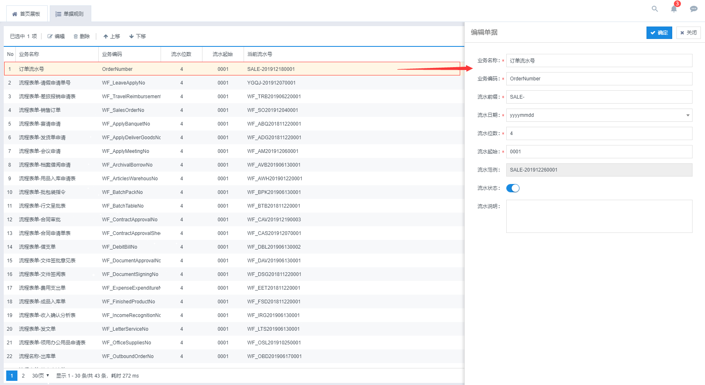705x385 pixels.
Task: Toggle the 流水状态 switch
Action: point(513,188)
